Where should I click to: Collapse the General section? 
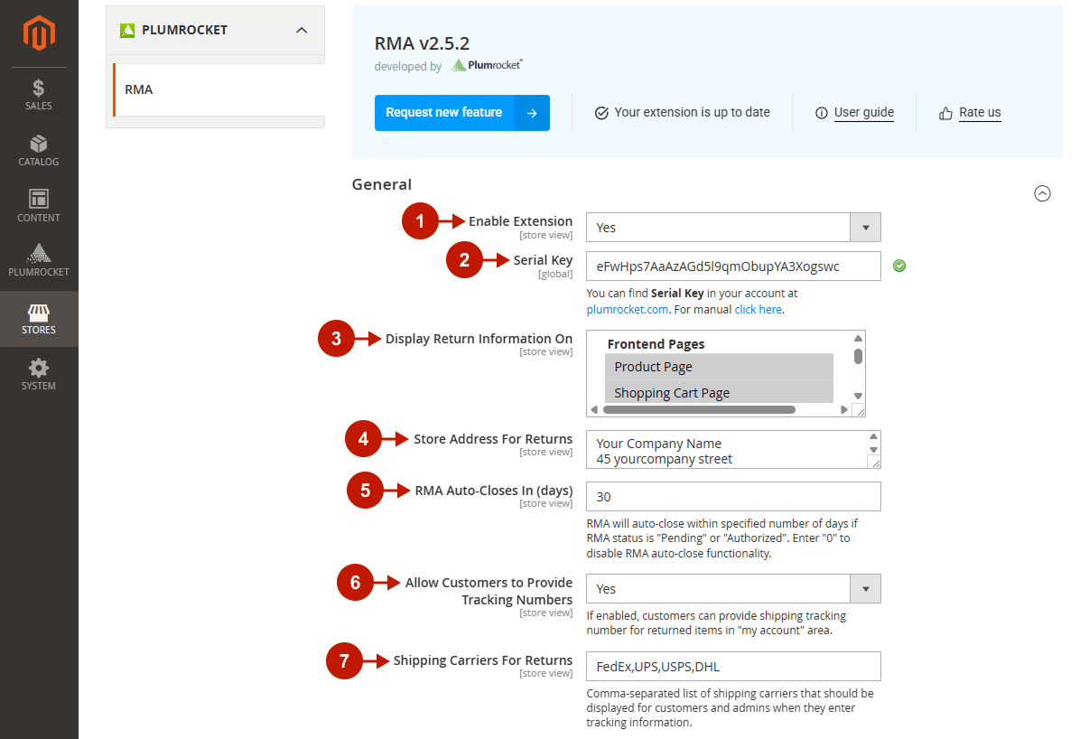pyautogui.click(x=1042, y=193)
